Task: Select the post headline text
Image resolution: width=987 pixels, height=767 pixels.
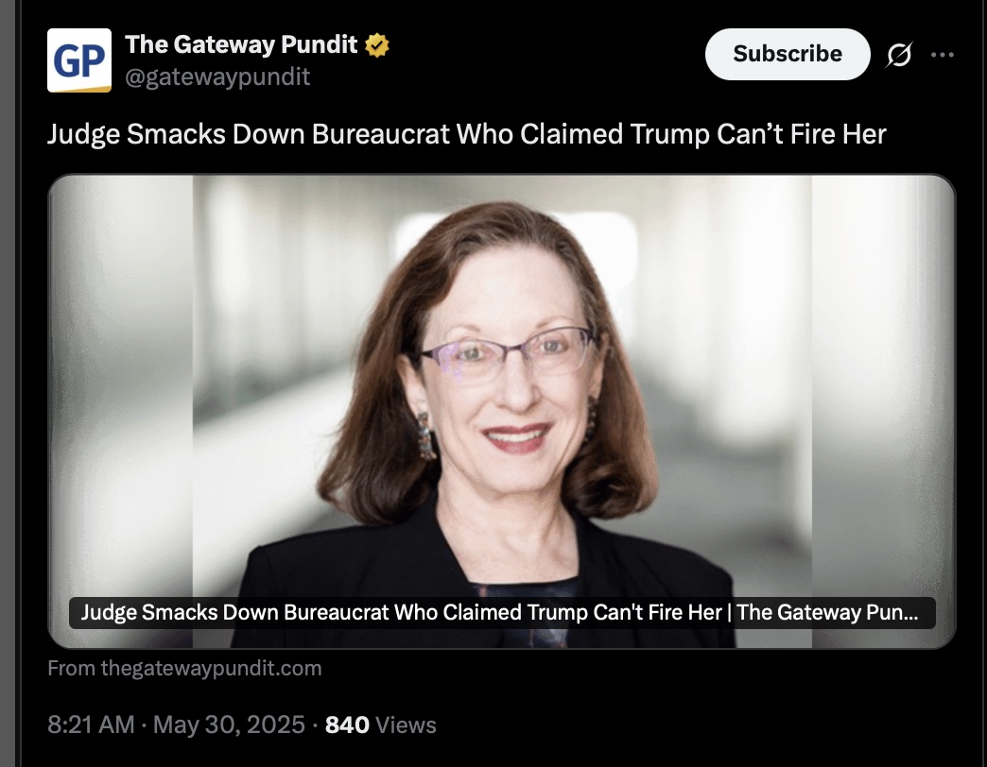Action: click(466, 134)
